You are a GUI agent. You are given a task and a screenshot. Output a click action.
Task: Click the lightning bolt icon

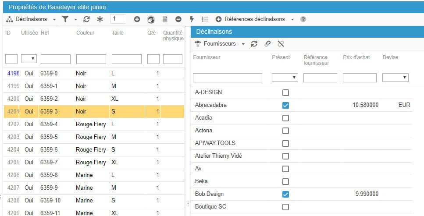tap(192, 19)
